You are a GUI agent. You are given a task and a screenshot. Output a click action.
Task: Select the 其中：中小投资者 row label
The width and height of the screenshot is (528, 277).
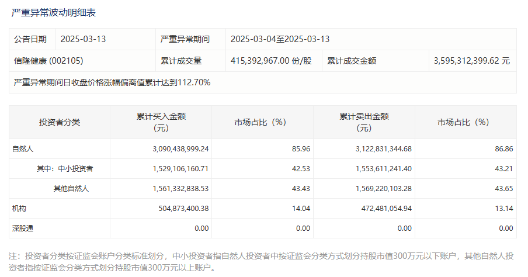click(x=65, y=169)
